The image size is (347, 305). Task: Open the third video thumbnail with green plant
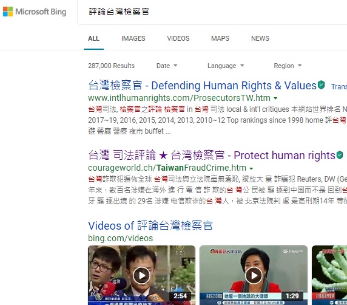click(329, 275)
